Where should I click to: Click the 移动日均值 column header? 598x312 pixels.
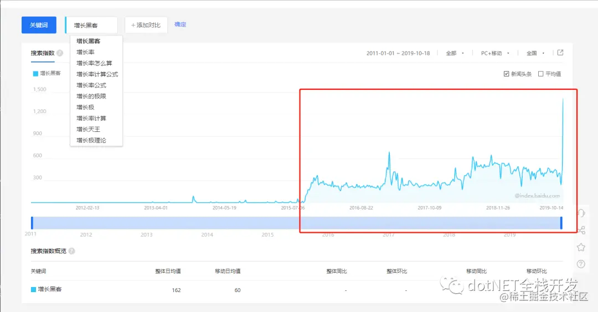(x=228, y=271)
